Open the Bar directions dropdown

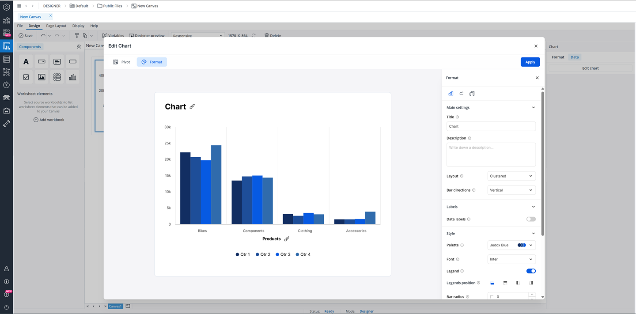511,190
